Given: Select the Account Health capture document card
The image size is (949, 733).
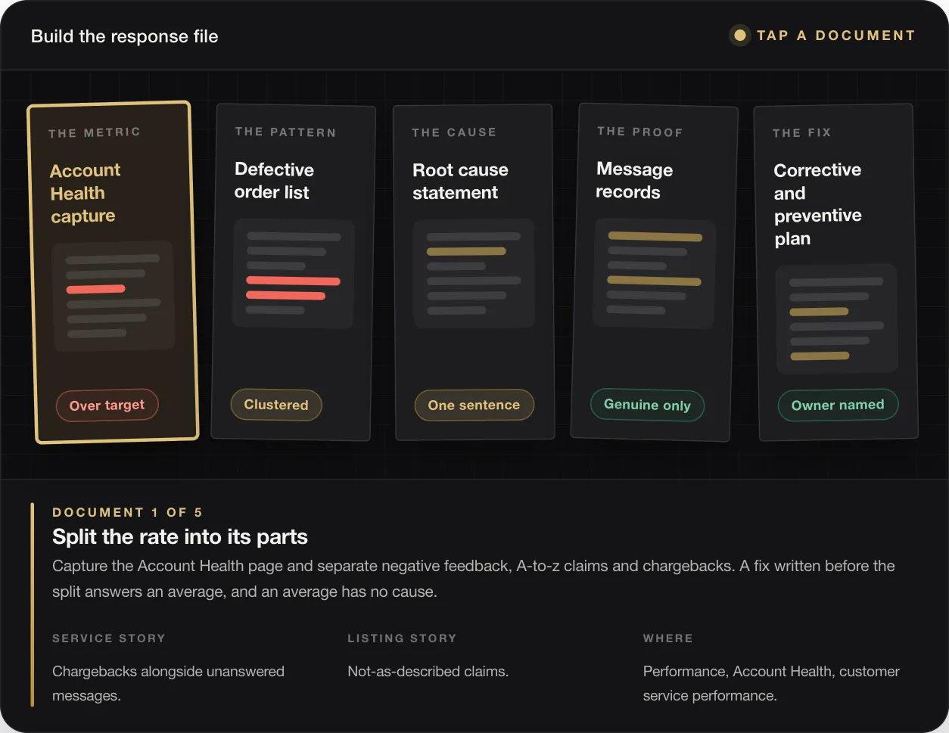Looking at the screenshot, I should tap(113, 272).
